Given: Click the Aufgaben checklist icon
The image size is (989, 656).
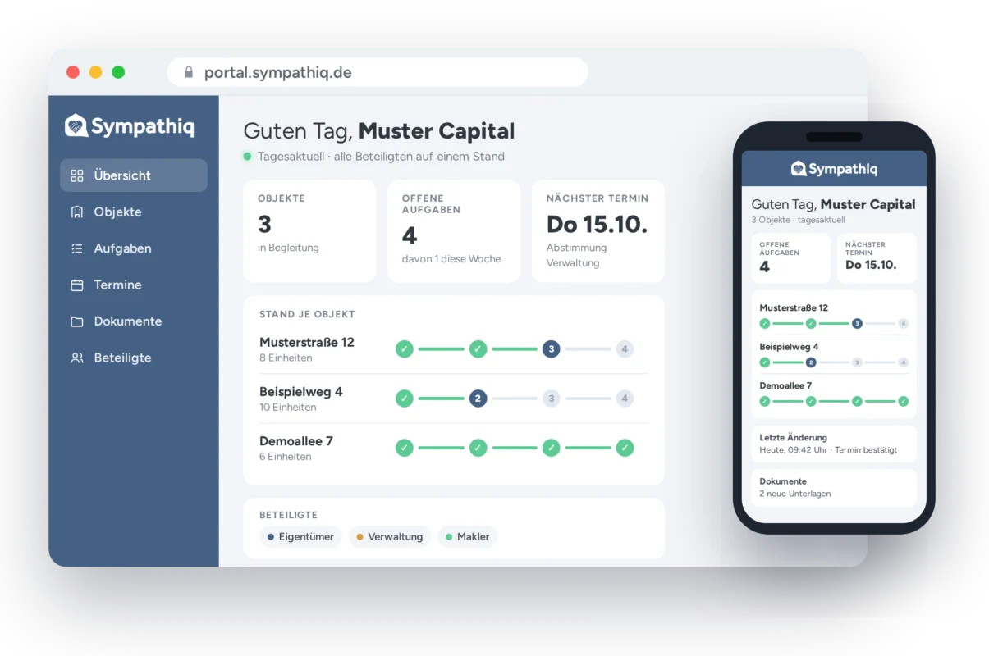Looking at the screenshot, I should tap(77, 248).
